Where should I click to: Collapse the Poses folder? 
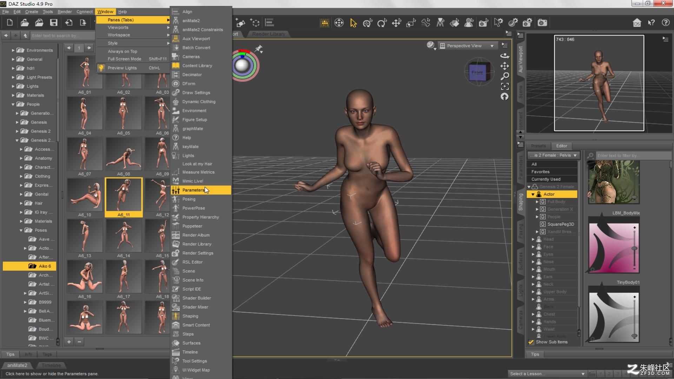point(21,231)
